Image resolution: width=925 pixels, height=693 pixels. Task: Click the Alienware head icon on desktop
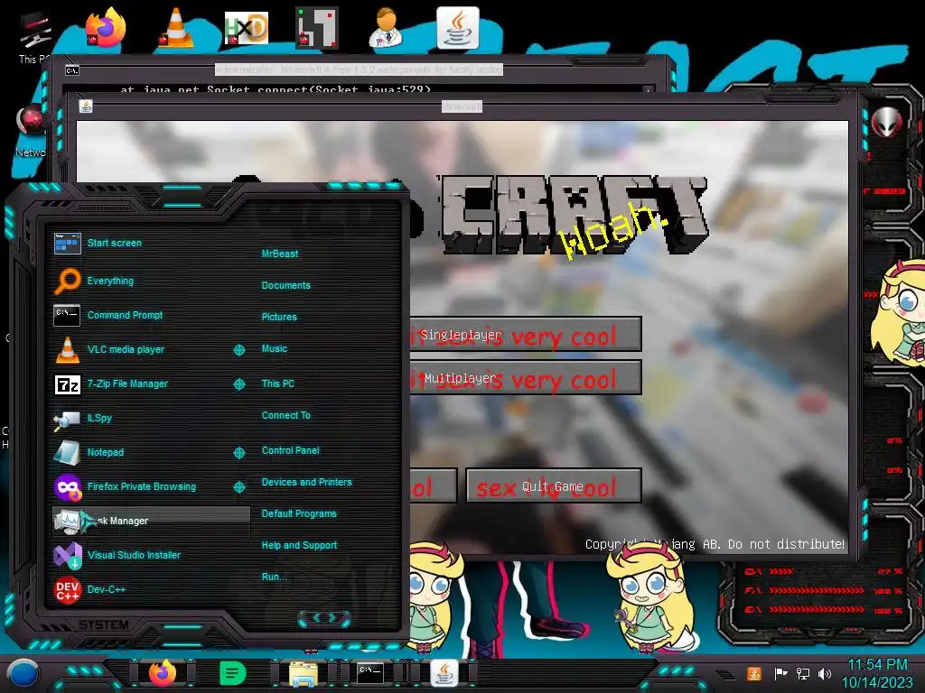click(887, 122)
